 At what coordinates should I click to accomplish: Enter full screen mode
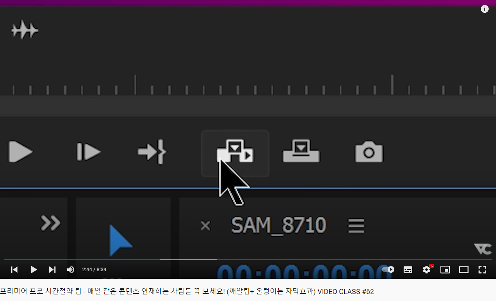coord(482,270)
